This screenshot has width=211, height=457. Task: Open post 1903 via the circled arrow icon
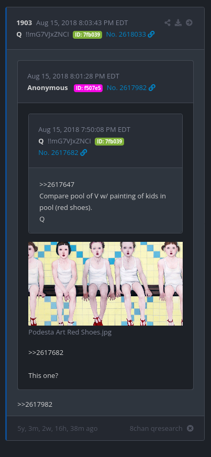coord(189,23)
